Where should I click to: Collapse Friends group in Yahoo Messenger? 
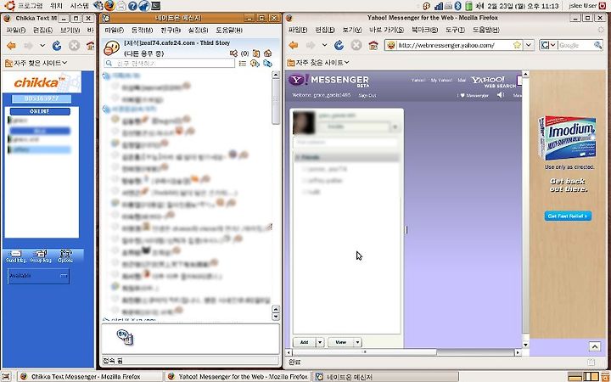tap(298, 158)
